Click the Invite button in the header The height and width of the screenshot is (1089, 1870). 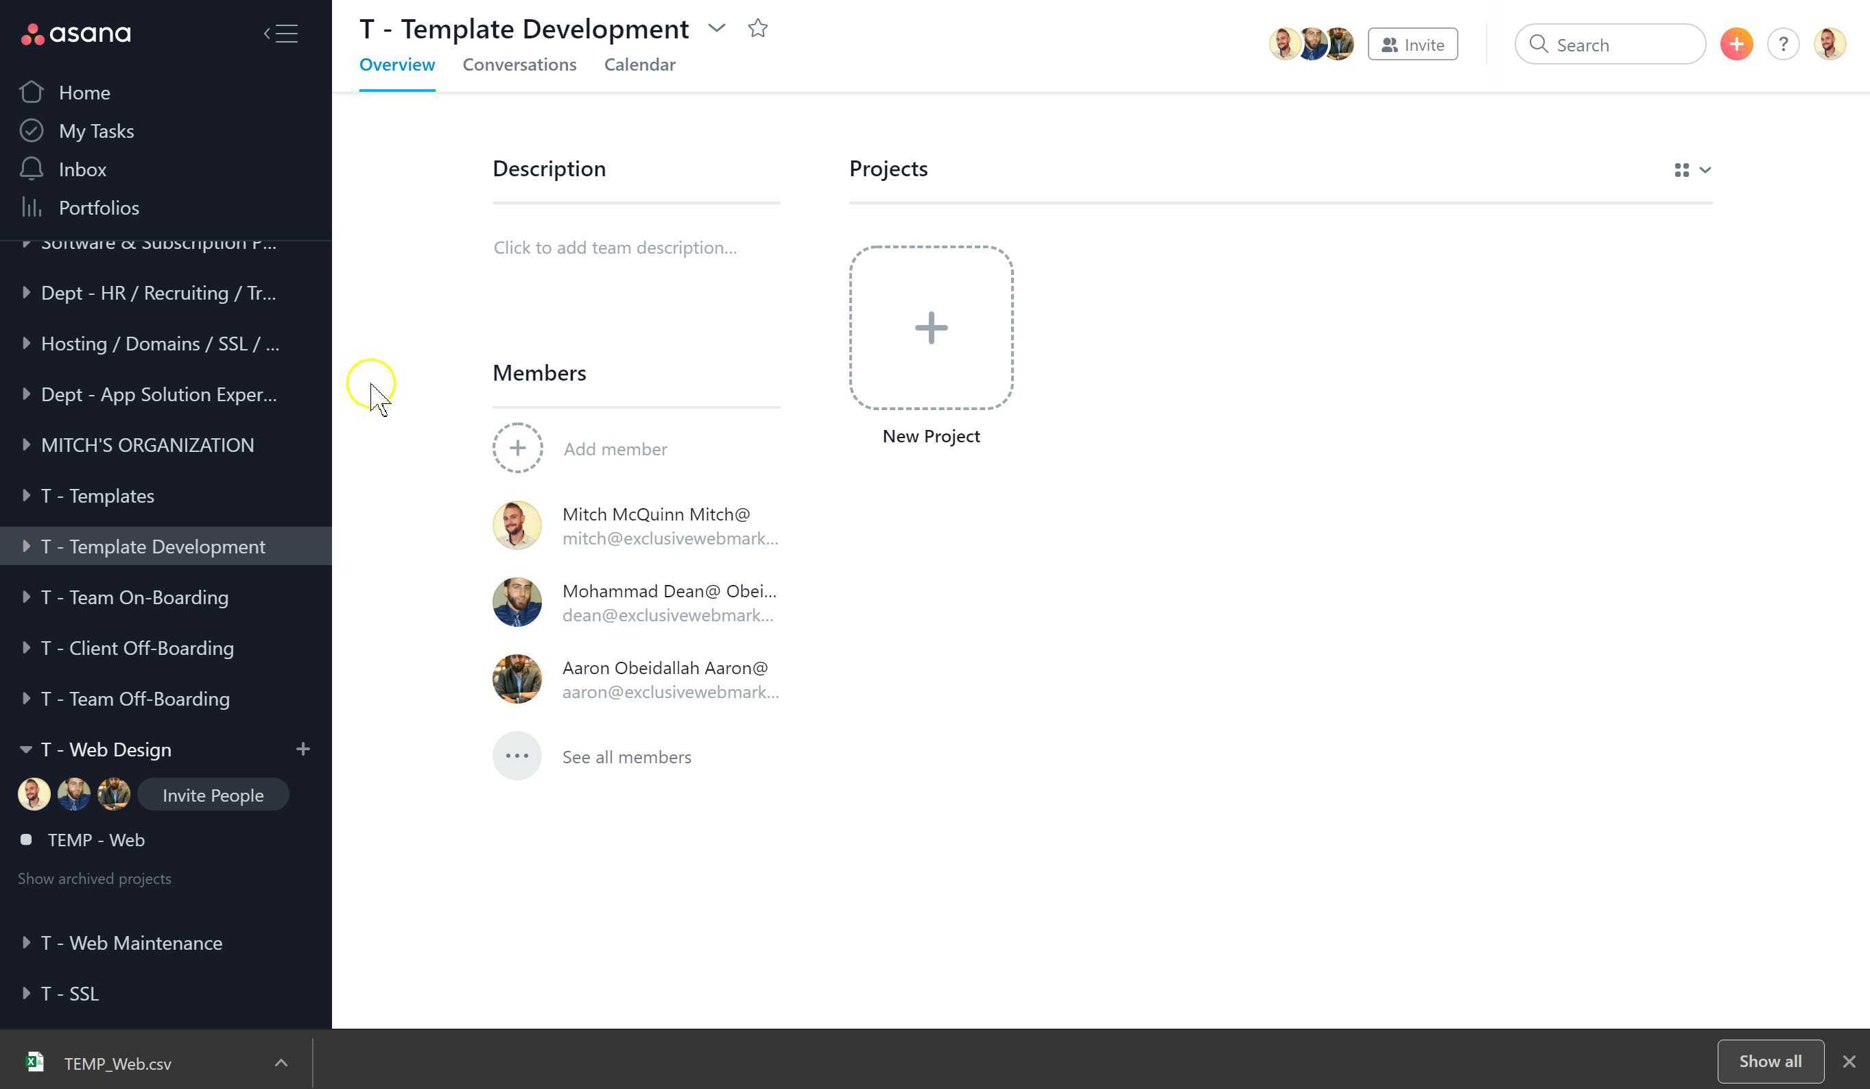click(1412, 45)
